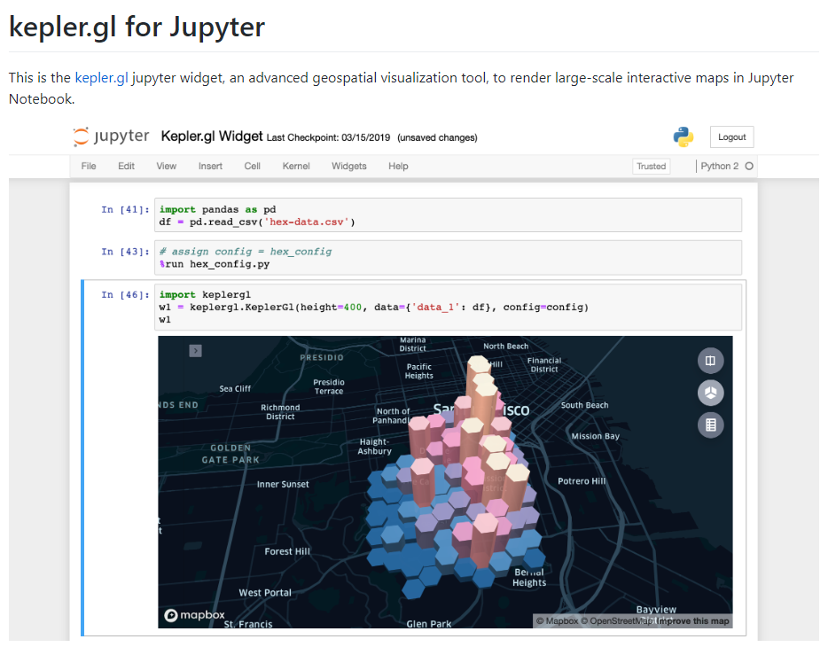Open the Widgets menu
The width and height of the screenshot is (828, 647).
tap(348, 166)
